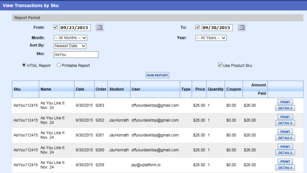Uncheck Use Product Sku
The image size is (307, 173).
point(220,65)
